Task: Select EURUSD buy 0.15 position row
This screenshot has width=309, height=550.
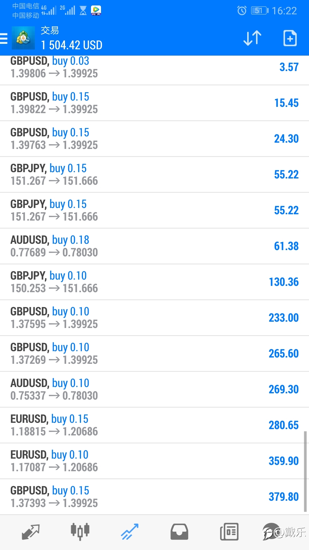Action: [x=154, y=425]
